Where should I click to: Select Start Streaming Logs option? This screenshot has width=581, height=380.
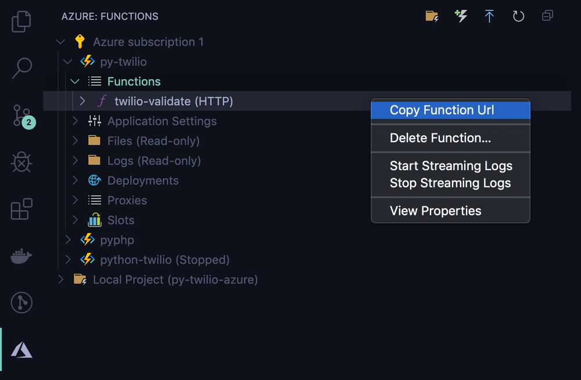[x=450, y=166]
